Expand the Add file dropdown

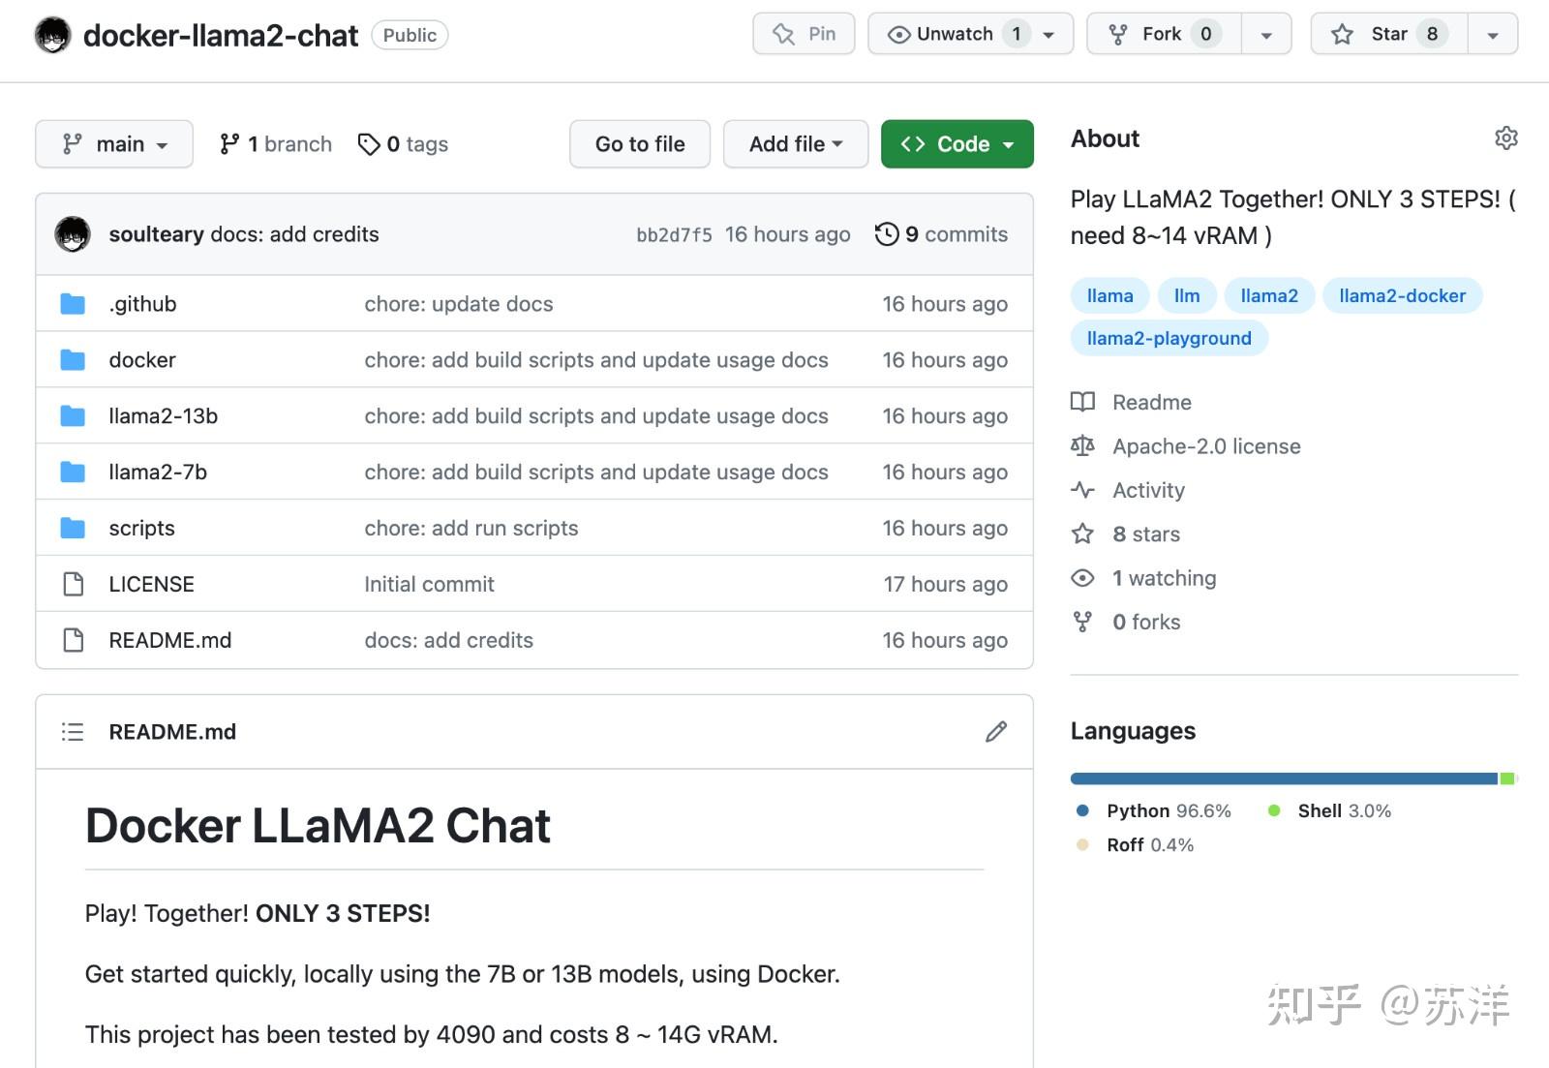click(795, 143)
